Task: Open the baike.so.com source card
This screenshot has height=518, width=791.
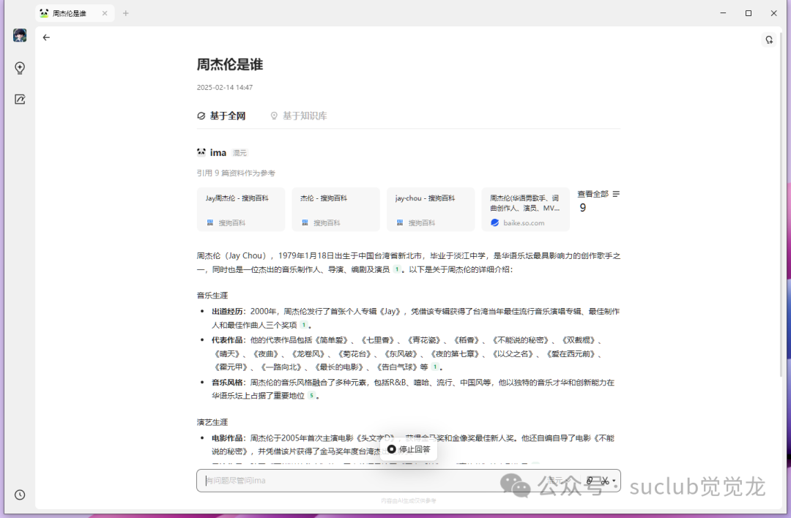Action: click(525, 210)
